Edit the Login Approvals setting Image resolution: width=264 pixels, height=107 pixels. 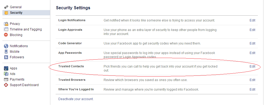pos(252,30)
